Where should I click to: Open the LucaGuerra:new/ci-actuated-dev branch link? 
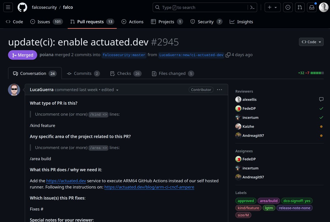(191, 55)
